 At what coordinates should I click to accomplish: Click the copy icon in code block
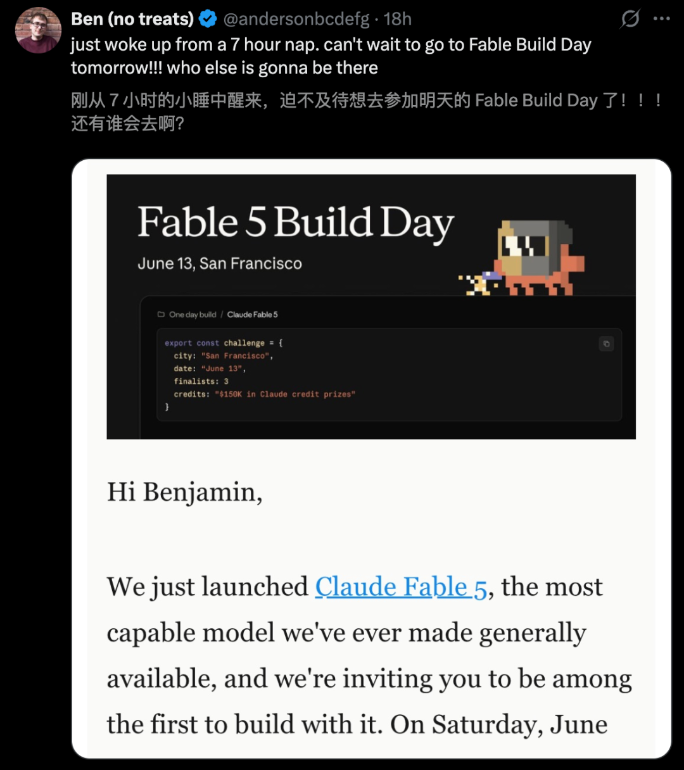click(x=606, y=344)
